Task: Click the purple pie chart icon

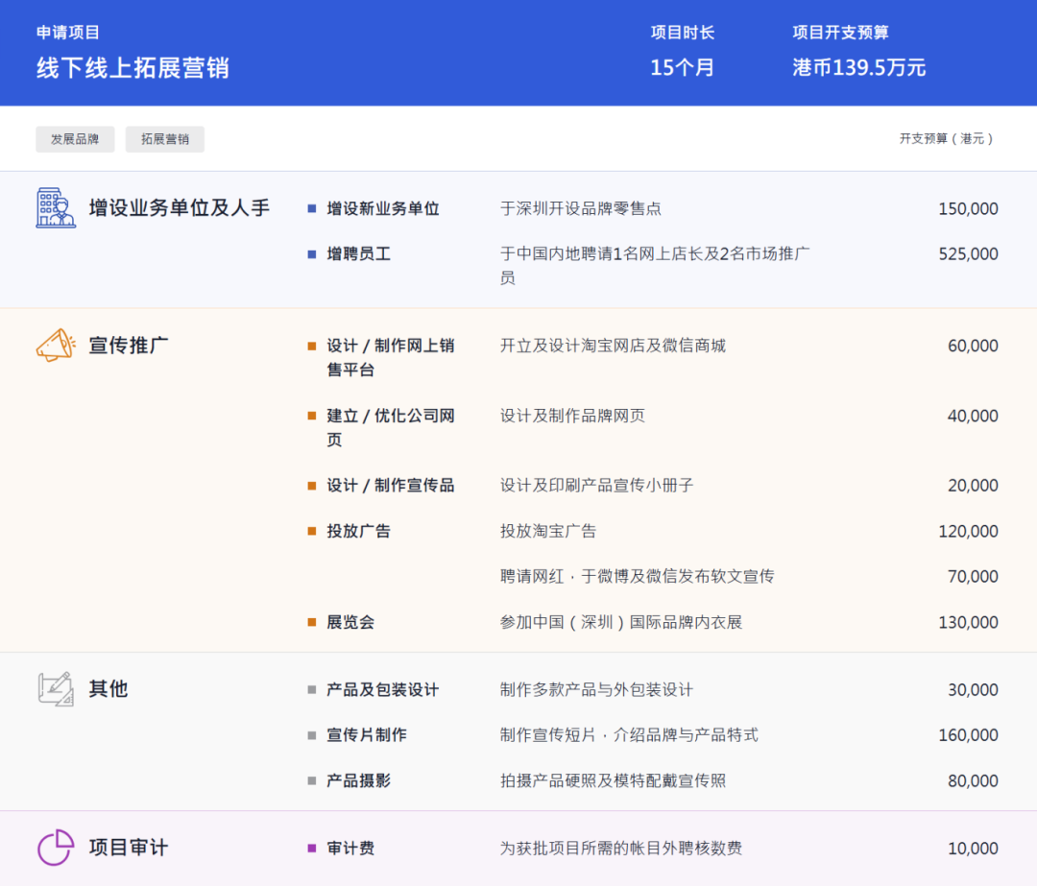Action: pyautogui.click(x=56, y=847)
